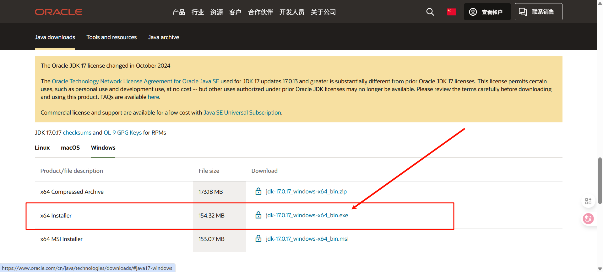Select the Linux platform tab

(42, 148)
